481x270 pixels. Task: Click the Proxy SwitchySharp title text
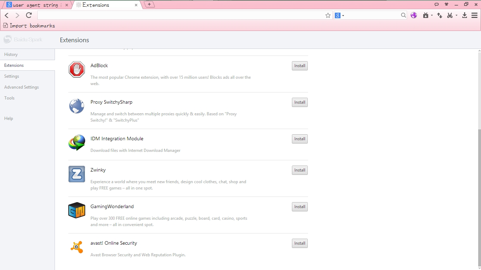pyautogui.click(x=111, y=102)
